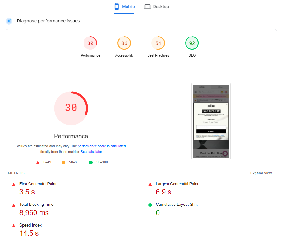Click red triangle beside Largest Contentful Paint
The width and height of the screenshot is (286, 242).
150,184
